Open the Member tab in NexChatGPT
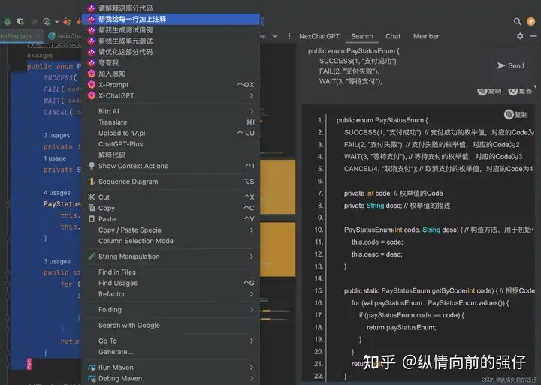The height and width of the screenshot is (385, 541). click(x=426, y=36)
